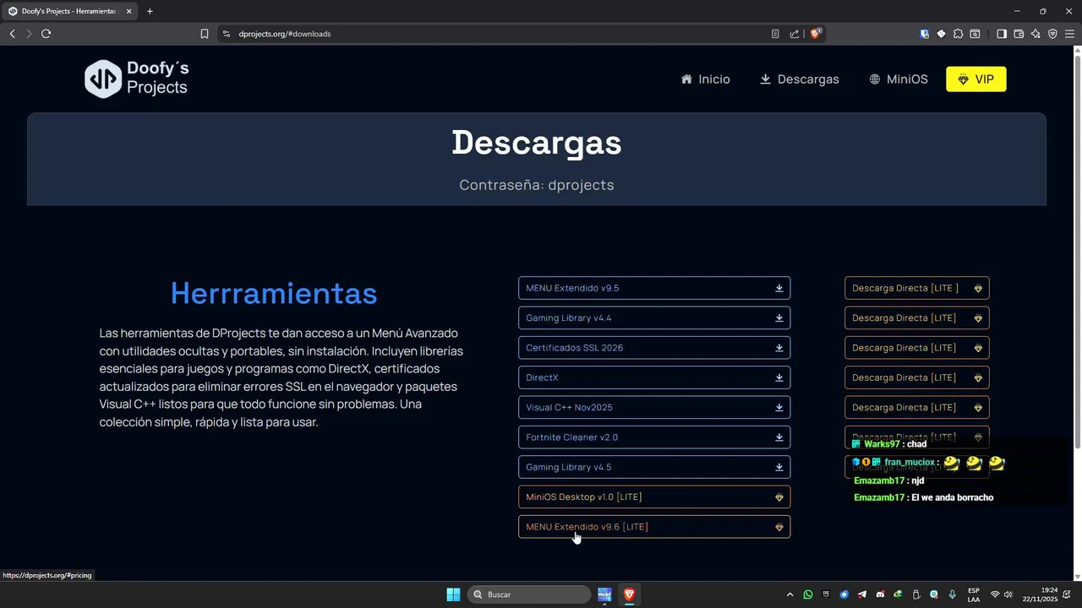Open the Leo AI sparkle icon

[x=1036, y=34]
